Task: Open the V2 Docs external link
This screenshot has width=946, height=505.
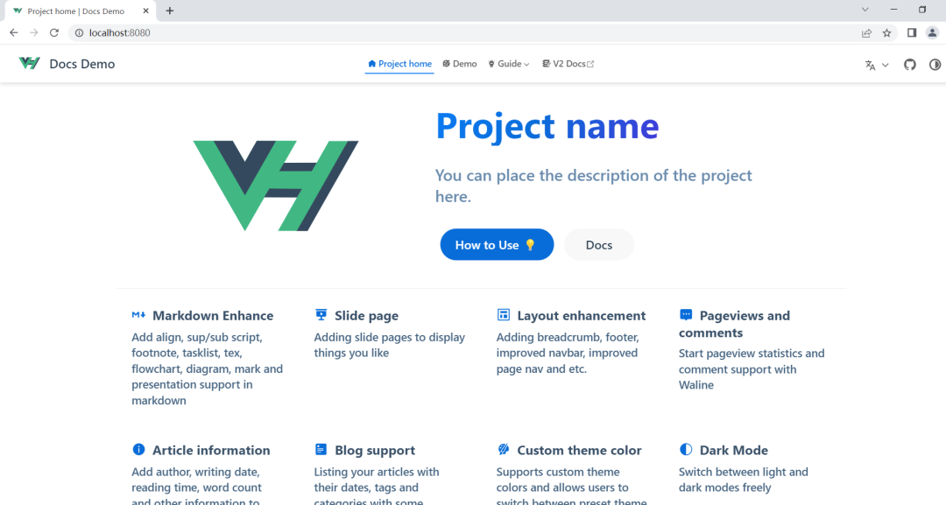Action: coord(568,63)
